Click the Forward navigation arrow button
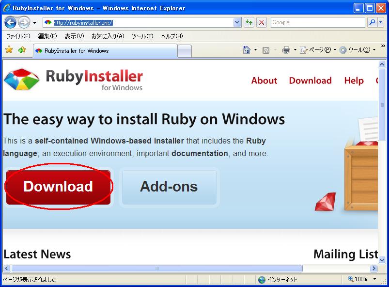The image size is (389, 287). (x=24, y=23)
